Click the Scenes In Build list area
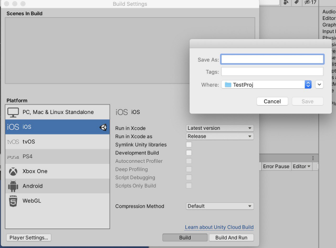336x248 pixels. (x=130, y=50)
